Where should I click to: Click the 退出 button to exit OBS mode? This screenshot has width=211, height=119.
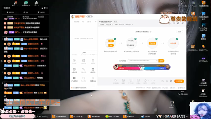click(180, 32)
